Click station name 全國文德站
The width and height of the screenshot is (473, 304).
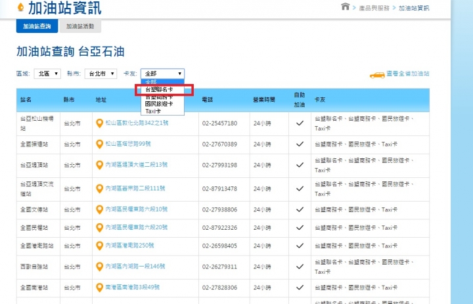[x=34, y=209]
